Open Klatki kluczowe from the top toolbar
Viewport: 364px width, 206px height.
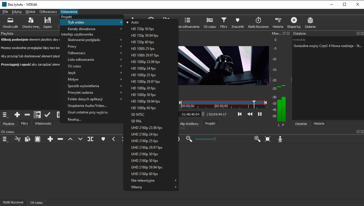point(258,22)
